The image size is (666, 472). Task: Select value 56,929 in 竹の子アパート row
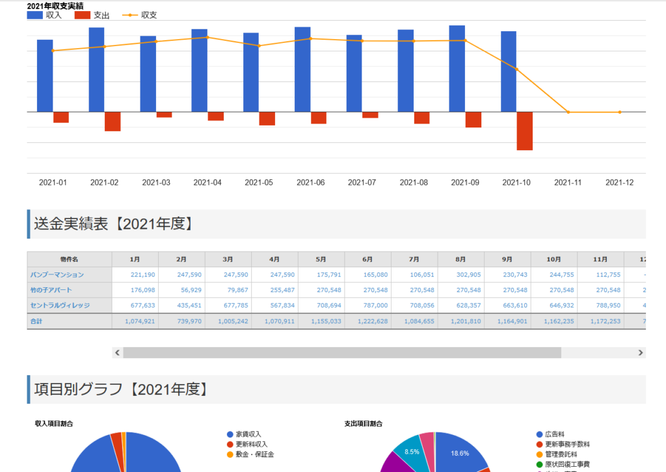click(191, 290)
